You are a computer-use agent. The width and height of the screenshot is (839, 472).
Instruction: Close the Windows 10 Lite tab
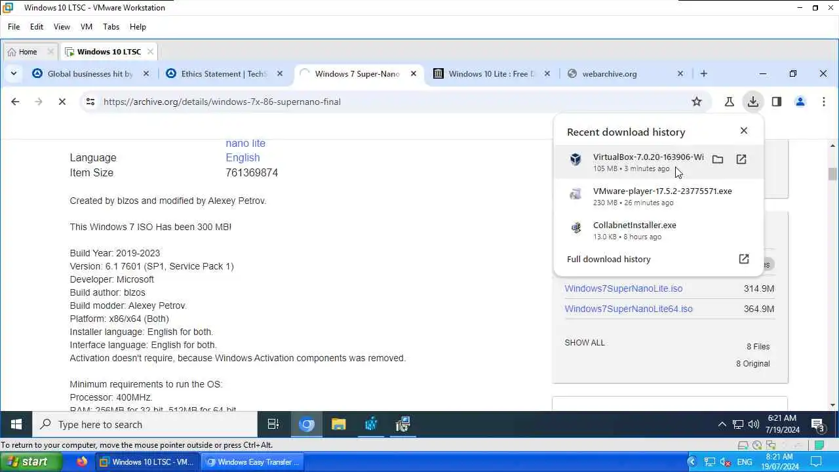547,73
